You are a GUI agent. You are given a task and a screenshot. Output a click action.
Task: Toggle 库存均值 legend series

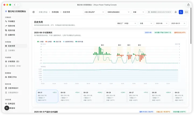tap(79, 42)
